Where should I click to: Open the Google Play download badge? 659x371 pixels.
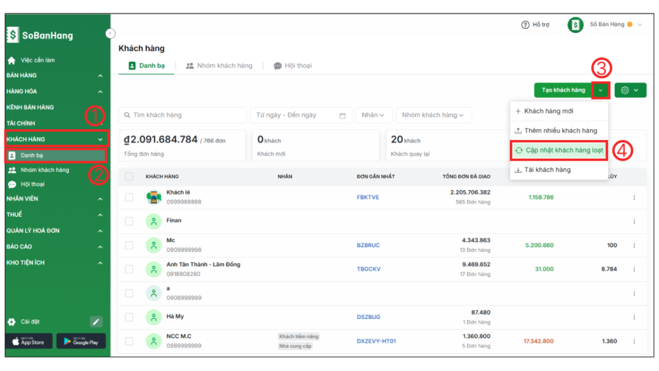pyautogui.click(x=81, y=341)
